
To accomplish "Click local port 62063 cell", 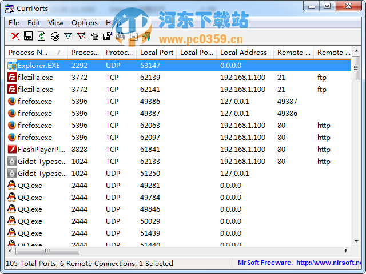I will tap(150, 126).
